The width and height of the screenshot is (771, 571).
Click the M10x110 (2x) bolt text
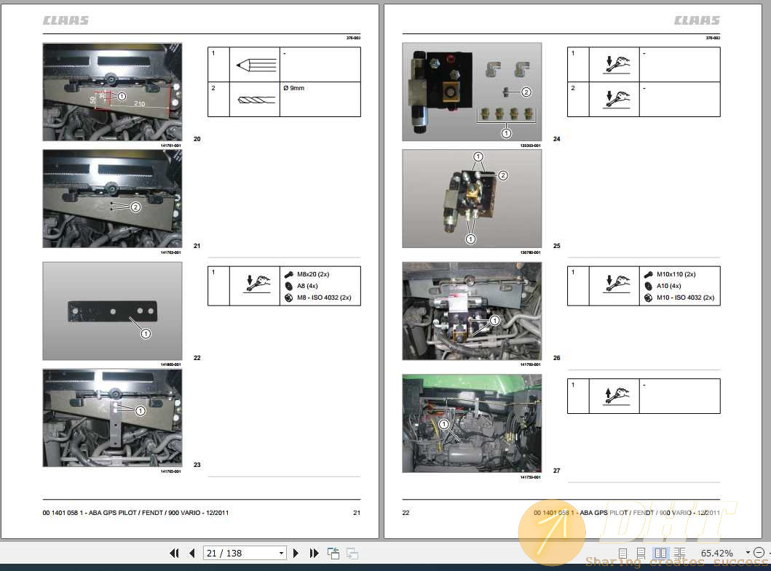(676, 274)
